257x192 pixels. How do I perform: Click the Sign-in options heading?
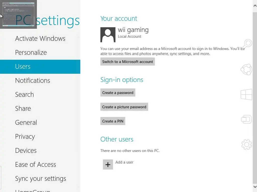[x=122, y=80]
